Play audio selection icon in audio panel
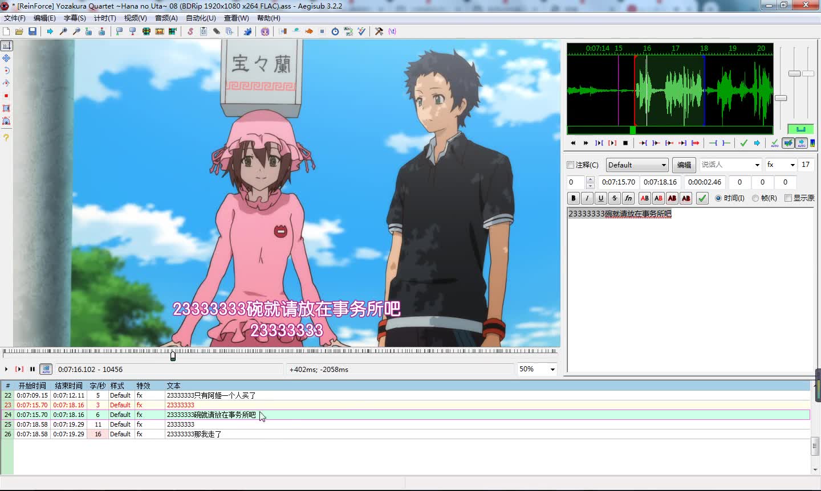821x491 pixels. point(599,143)
